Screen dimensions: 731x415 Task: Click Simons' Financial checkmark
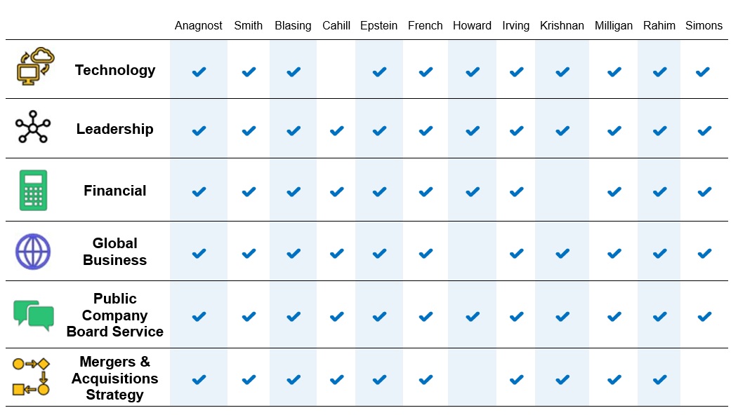704,191
